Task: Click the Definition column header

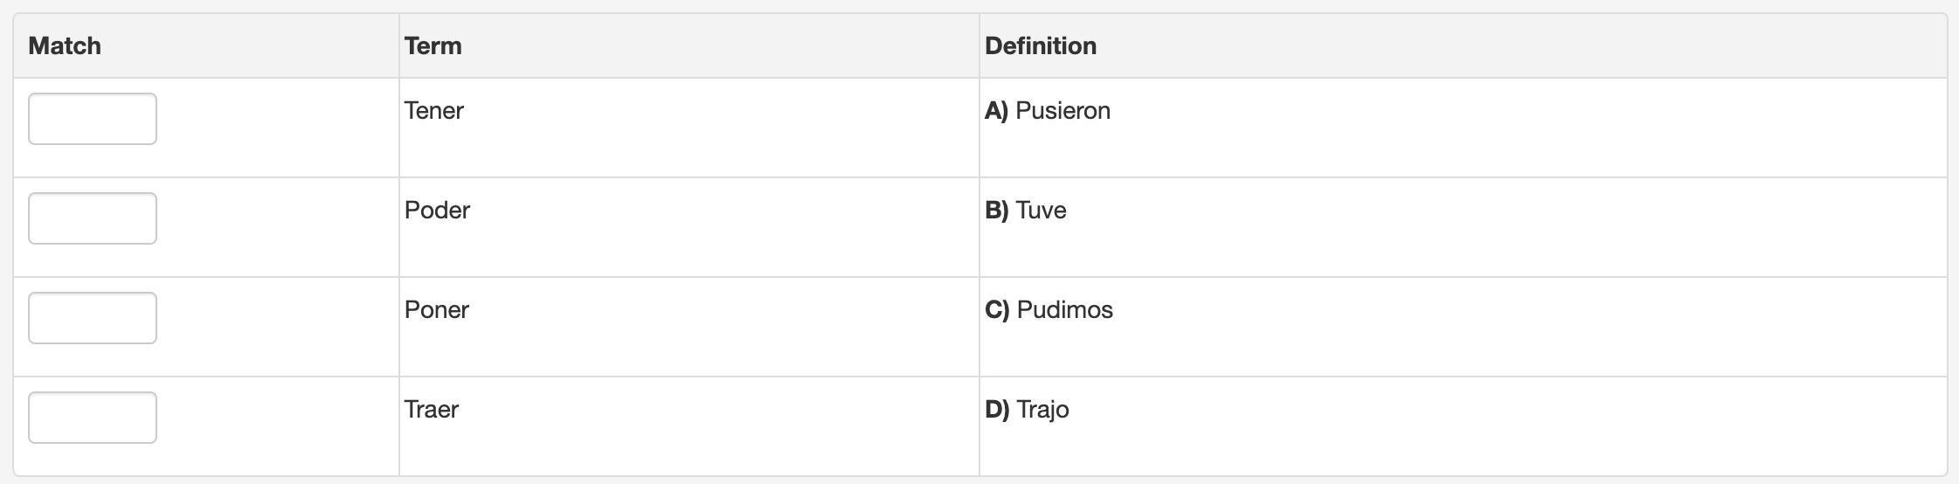Action: [1040, 45]
